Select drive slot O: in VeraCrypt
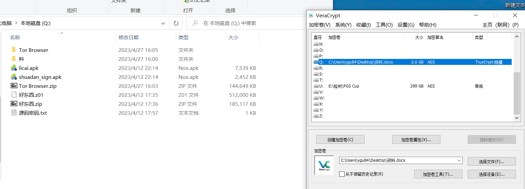Viewport: 525px width, 189px height. [x=318, y=50]
